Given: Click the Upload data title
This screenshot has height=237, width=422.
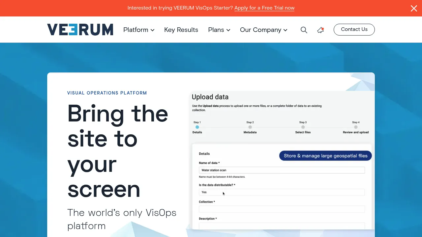Looking at the screenshot, I should coord(210,97).
